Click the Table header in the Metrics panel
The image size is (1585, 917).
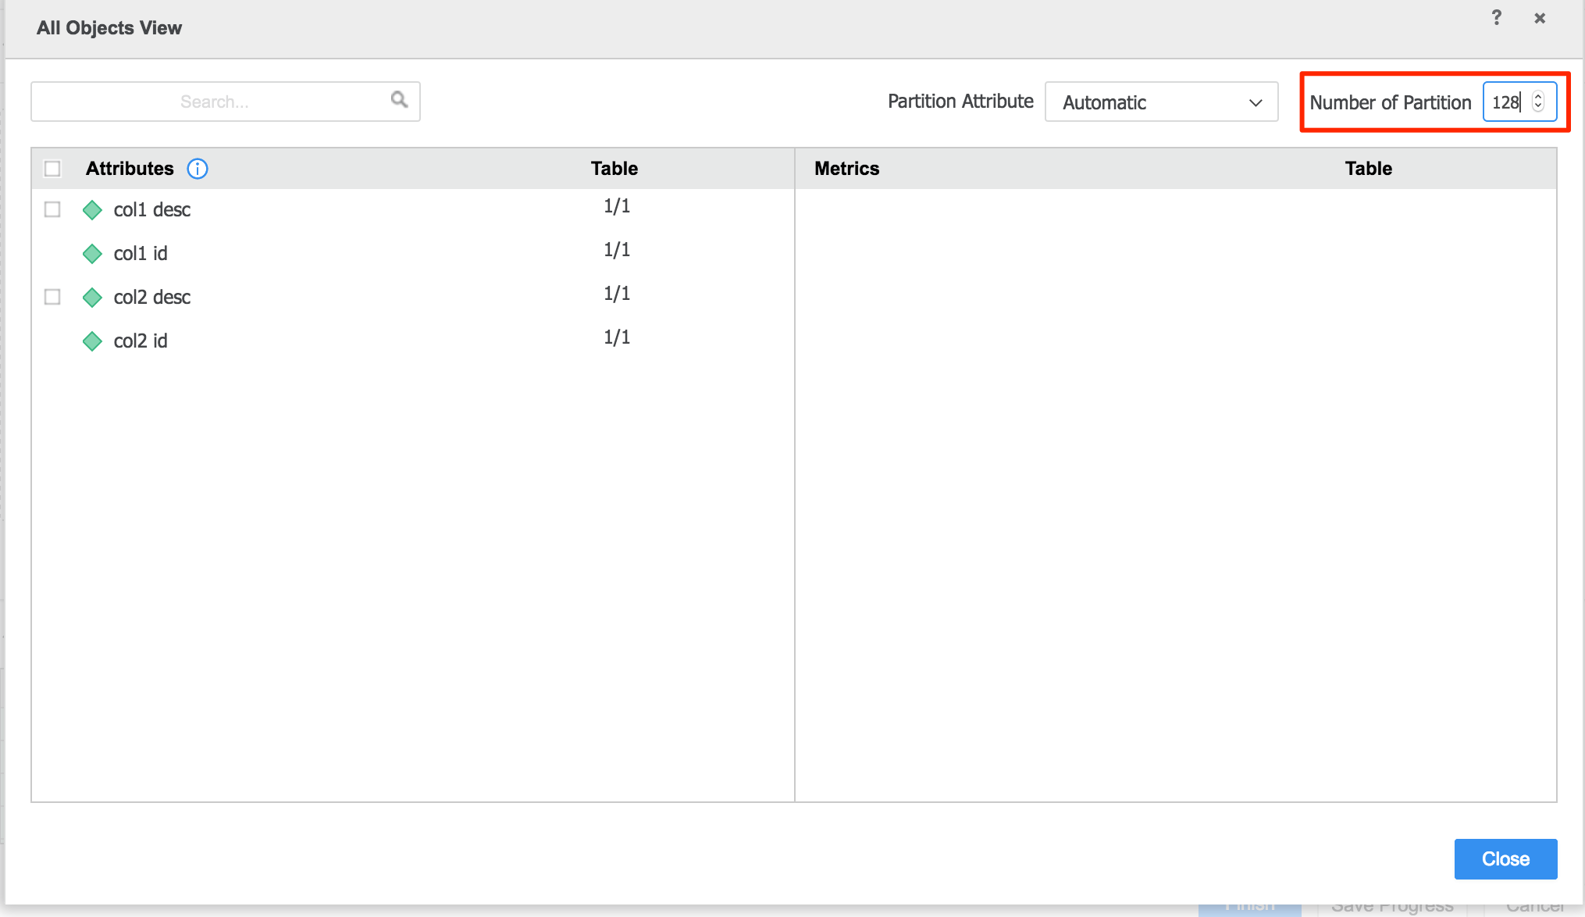(1368, 169)
